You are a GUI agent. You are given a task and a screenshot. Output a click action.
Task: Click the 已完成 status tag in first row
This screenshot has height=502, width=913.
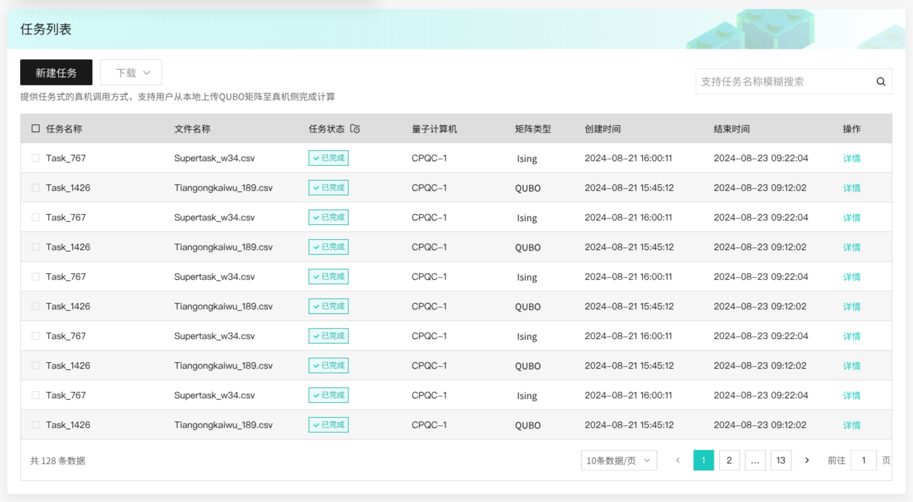tap(328, 158)
